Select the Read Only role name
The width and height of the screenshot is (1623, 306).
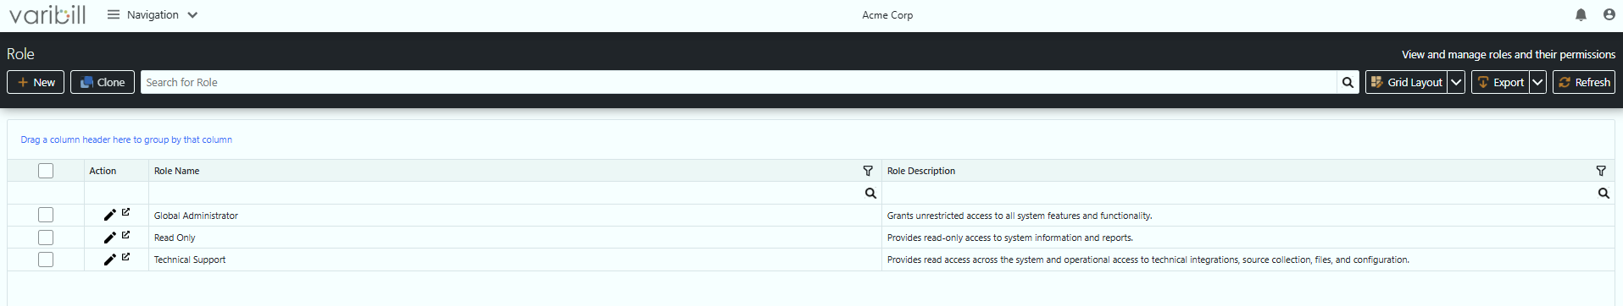(175, 238)
